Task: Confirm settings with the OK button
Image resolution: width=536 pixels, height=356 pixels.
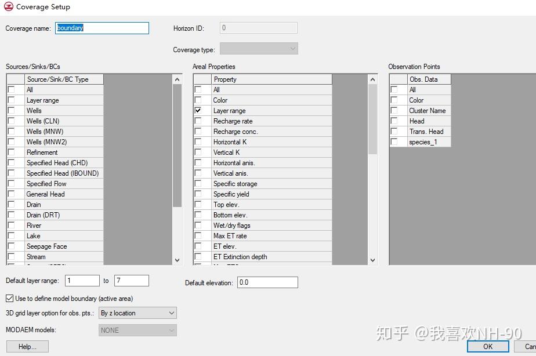Action: point(487,346)
